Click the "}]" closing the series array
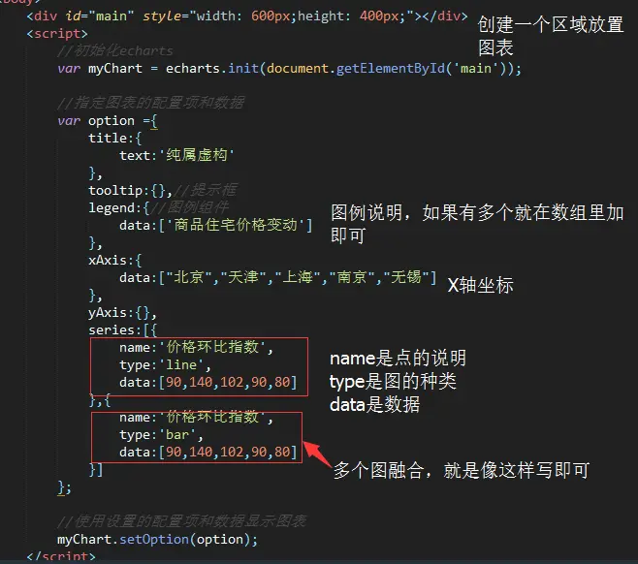638x564 pixels. (x=96, y=470)
